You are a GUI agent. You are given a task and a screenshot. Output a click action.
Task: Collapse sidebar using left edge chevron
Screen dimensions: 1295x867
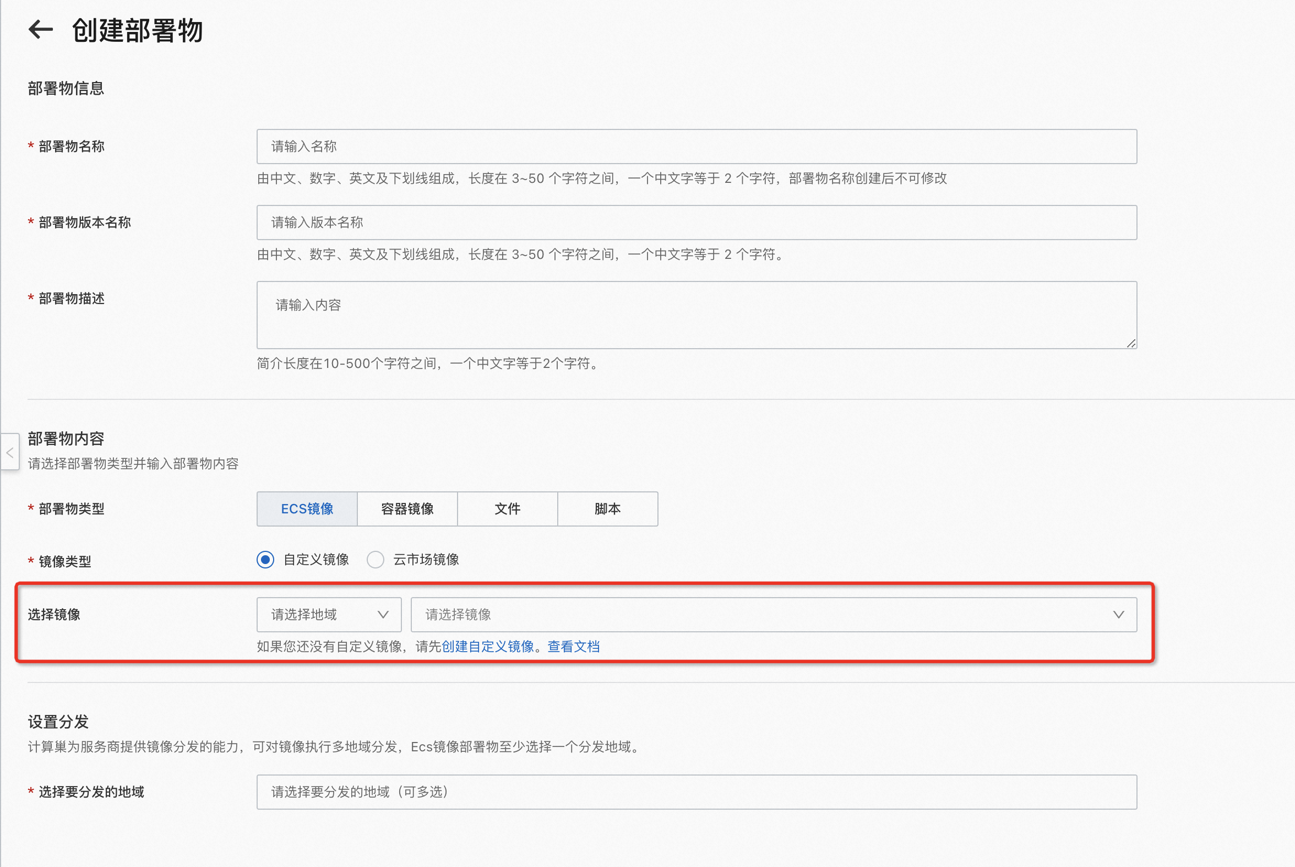pyautogui.click(x=10, y=452)
